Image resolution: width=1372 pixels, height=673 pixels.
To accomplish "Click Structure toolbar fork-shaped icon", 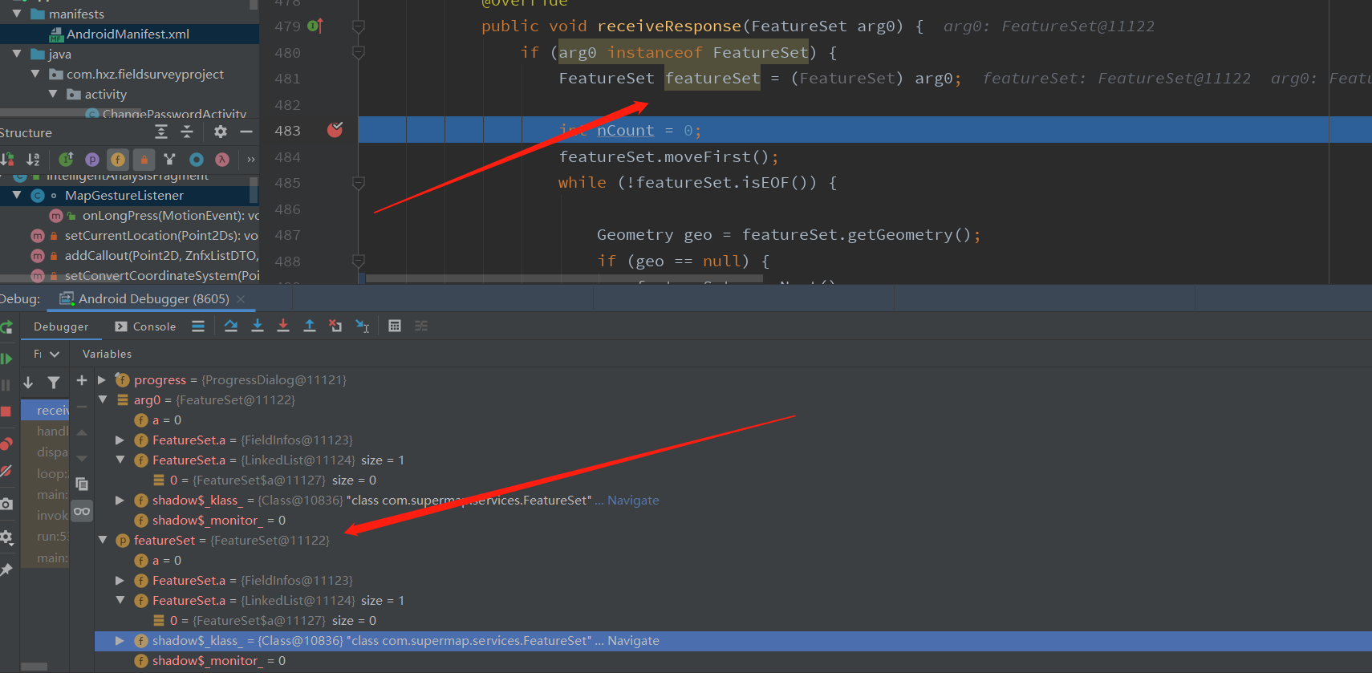I will click(169, 160).
